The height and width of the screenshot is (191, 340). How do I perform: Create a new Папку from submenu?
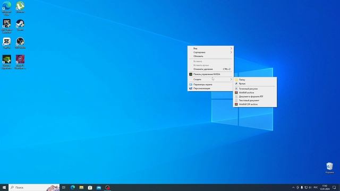pos(255,80)
